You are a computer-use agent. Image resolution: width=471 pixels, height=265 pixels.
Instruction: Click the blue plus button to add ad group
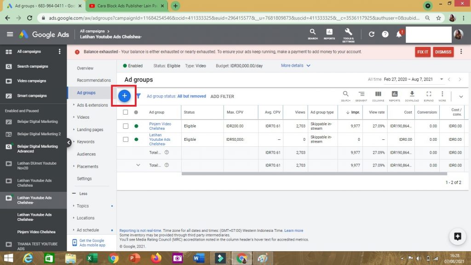(x=125, y=96)
